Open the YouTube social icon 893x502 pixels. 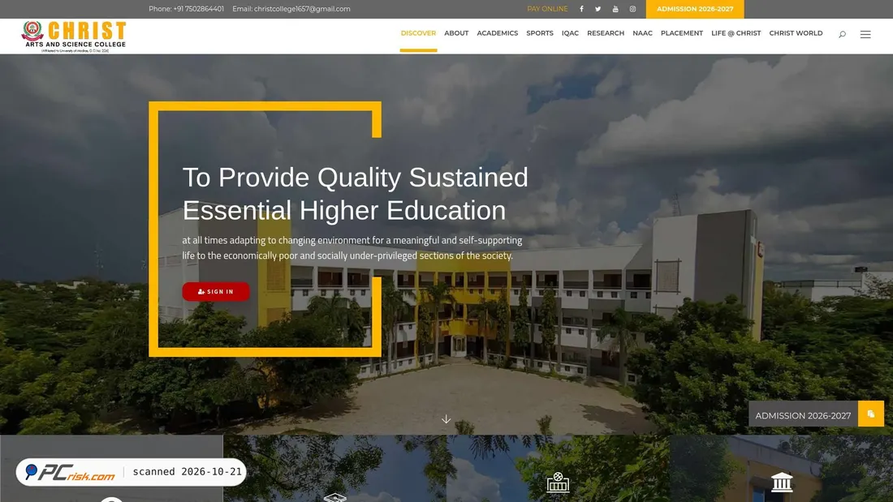coord(615,9)
